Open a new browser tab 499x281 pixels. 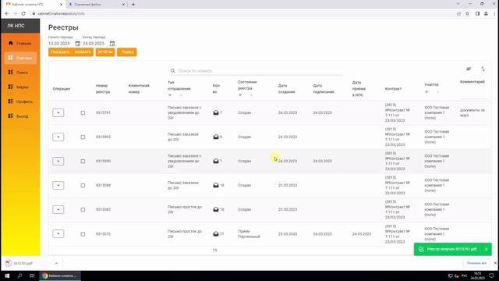133,5
